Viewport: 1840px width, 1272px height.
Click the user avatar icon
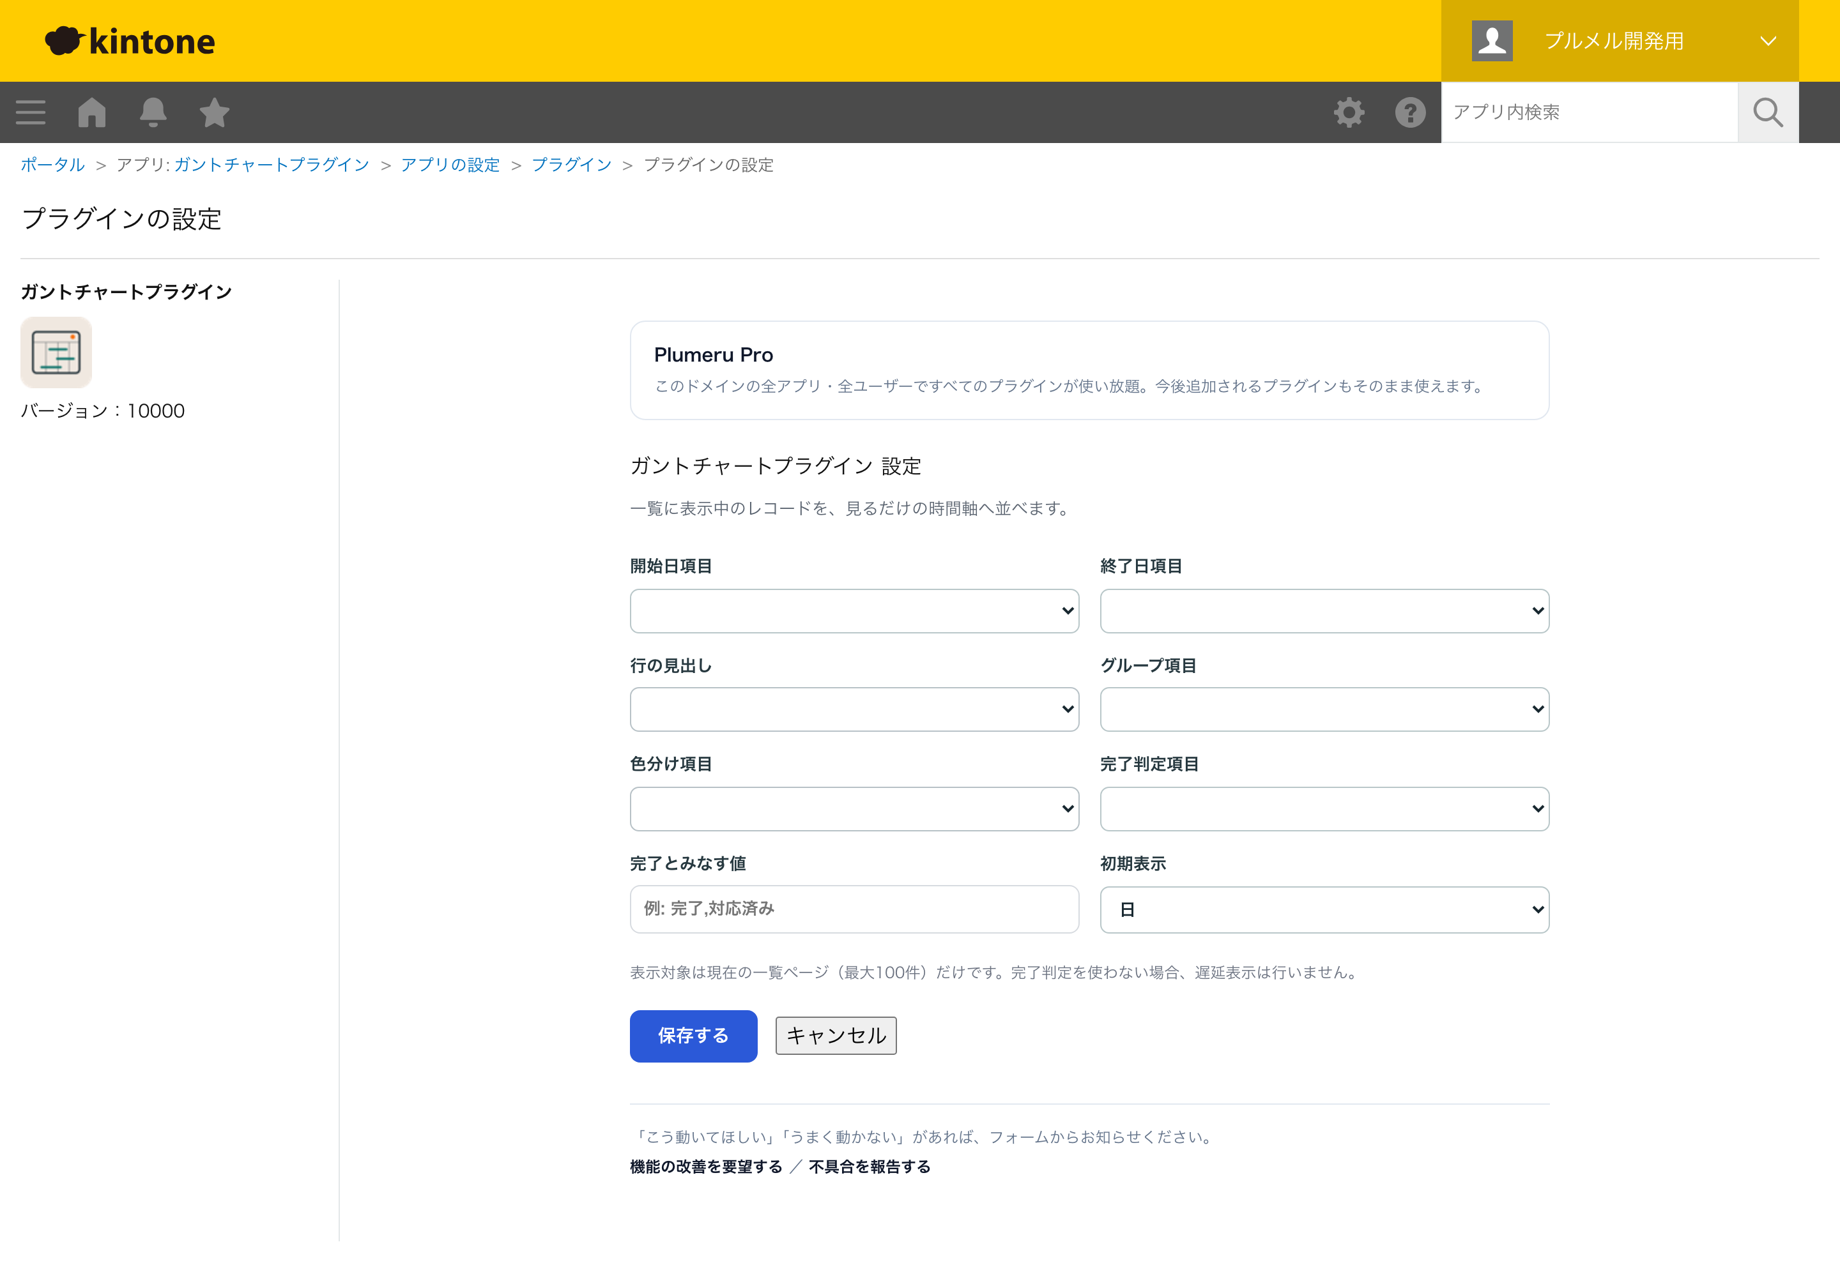[x=1492, y=41]
